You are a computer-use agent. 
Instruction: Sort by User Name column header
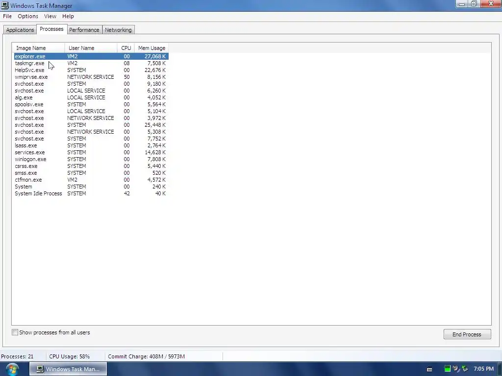pos(91,48)
